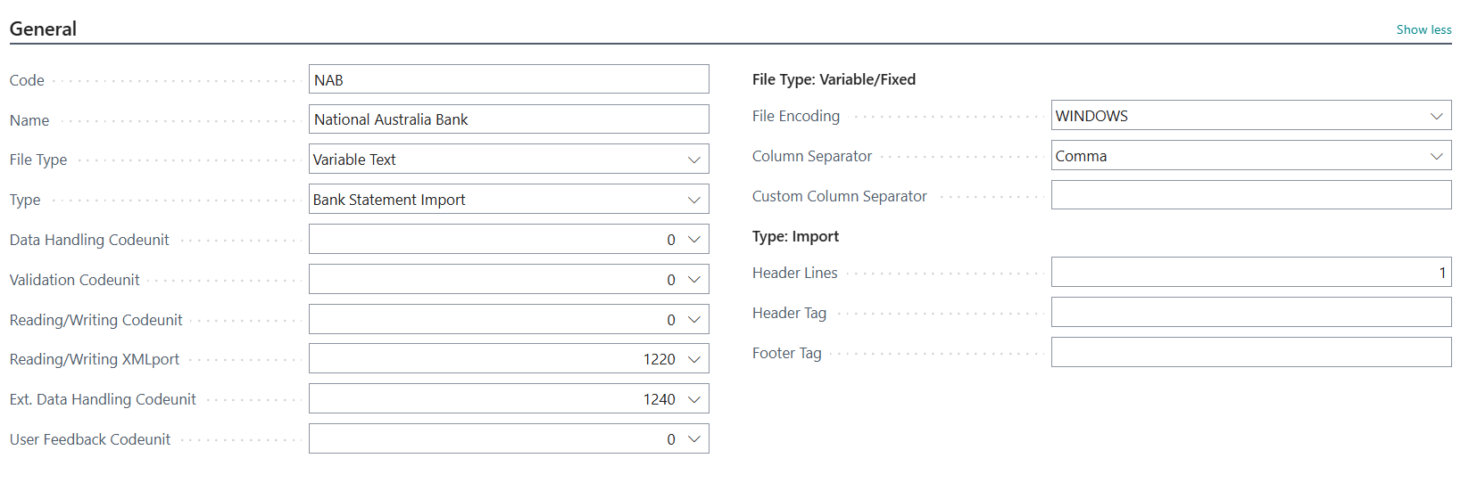This screenshot has height=491, width=1469.
Task: Click the Header Tag input field
Action: [1250, 313]
